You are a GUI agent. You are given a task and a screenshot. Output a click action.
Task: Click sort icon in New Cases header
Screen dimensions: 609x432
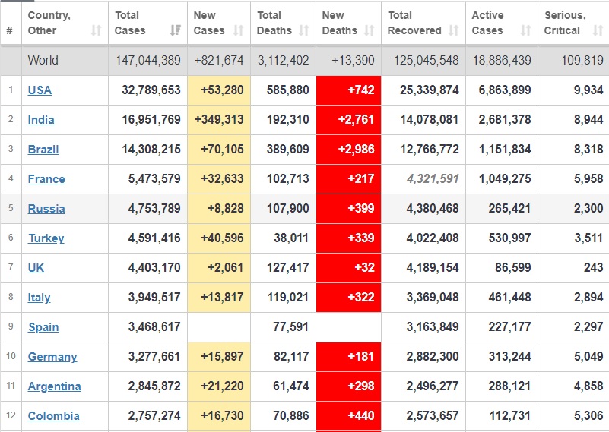pos(239,31)
